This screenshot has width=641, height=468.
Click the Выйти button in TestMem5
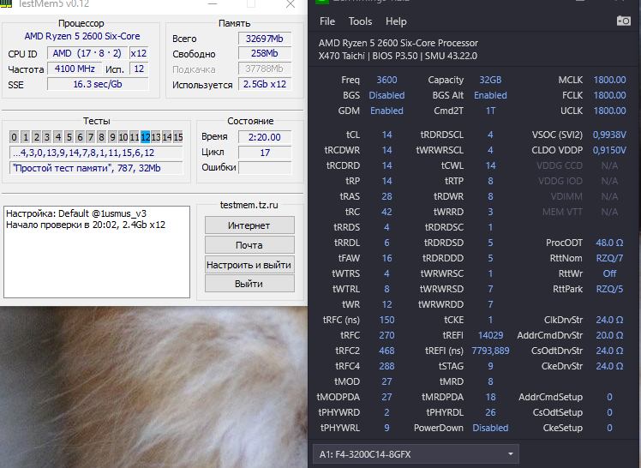click(x=249, y=284)
